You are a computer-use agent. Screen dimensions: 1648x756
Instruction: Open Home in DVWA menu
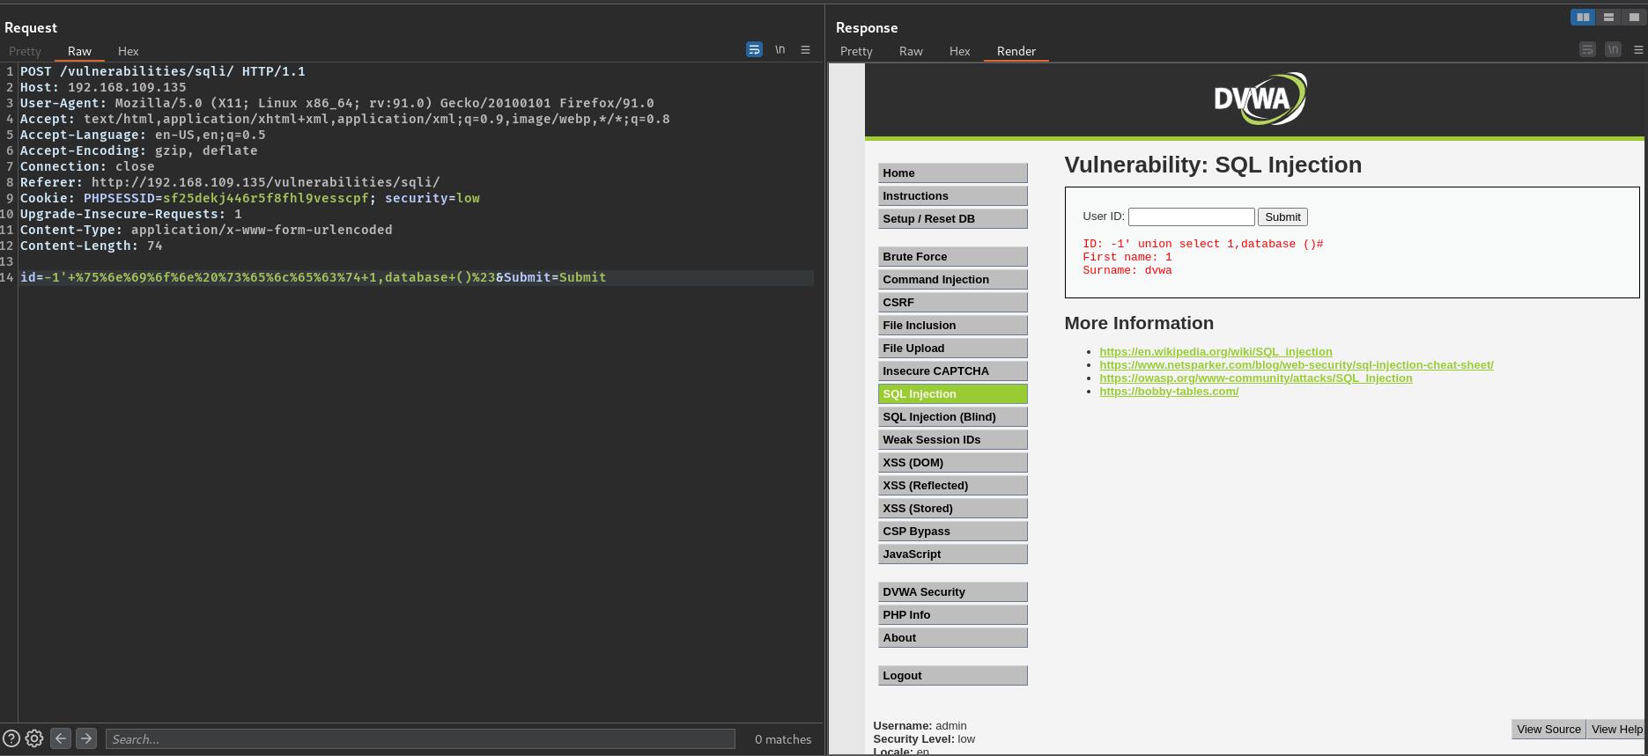pos(952,173)
